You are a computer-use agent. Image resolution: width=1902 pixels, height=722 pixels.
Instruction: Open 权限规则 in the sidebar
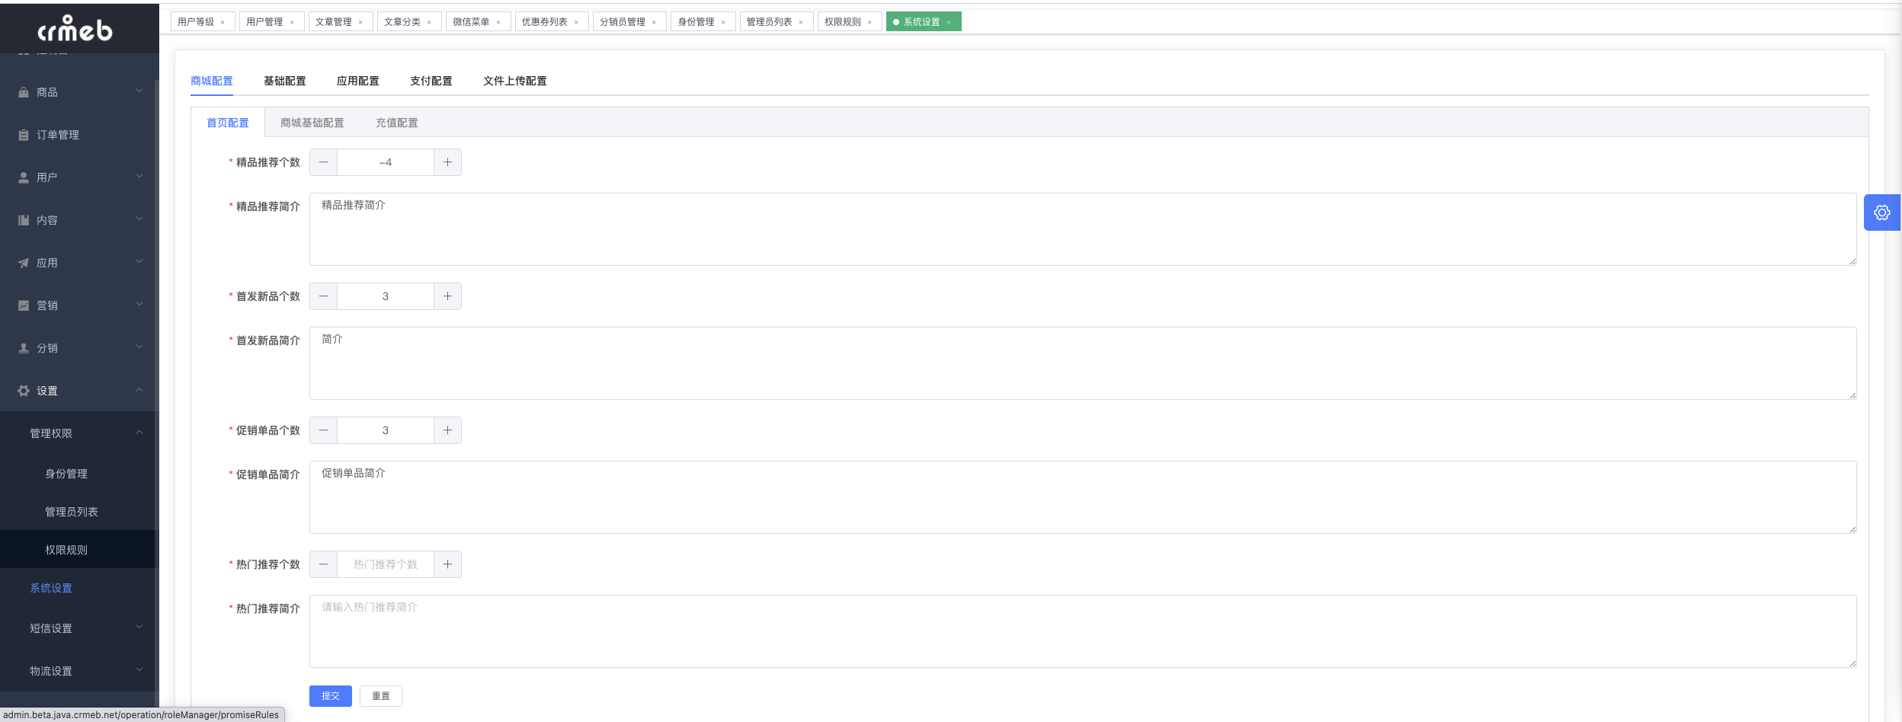(x=66, y=550)
